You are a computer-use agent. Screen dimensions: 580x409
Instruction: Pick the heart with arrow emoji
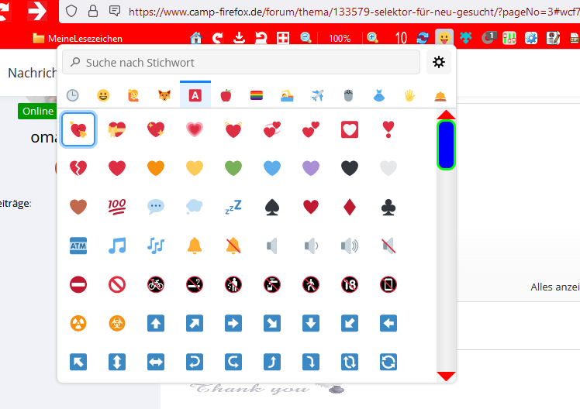click(x=78, y=129)
